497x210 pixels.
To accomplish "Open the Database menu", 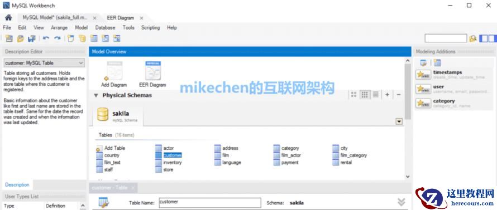I will 105,27.
